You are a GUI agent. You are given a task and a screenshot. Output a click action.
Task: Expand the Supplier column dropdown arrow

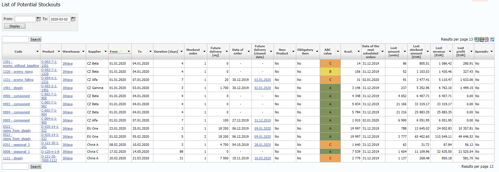click(105, 52)
